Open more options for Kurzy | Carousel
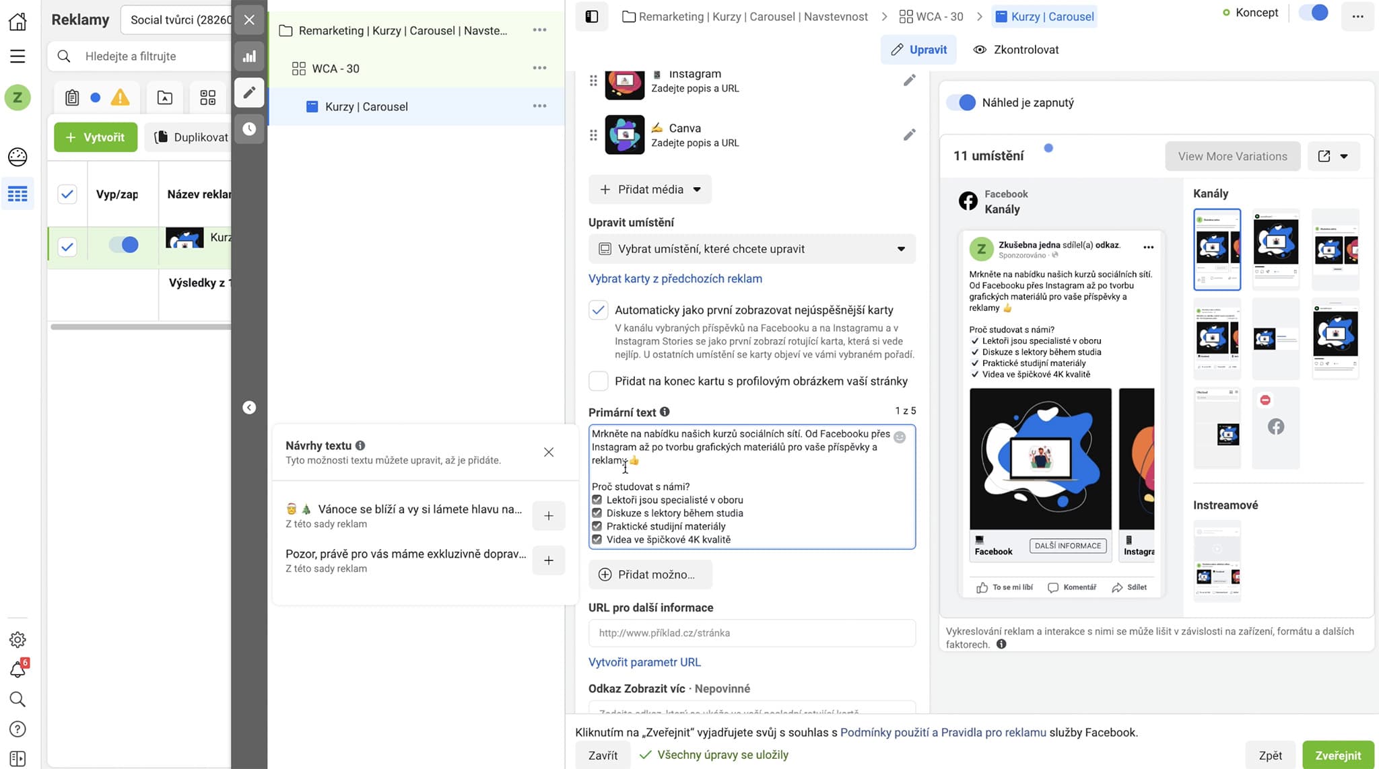This screenshot has width=1379, height=769. 539,106
